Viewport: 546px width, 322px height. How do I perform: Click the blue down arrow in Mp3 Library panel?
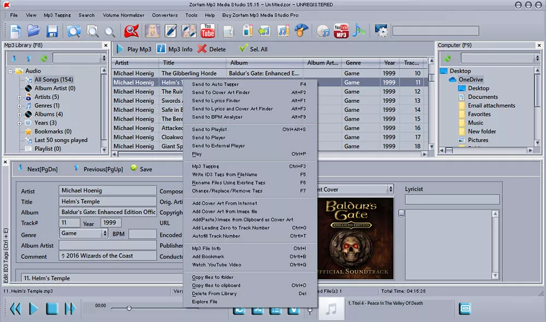click(14, 58)
